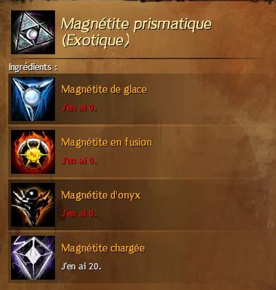Click the Magnétite prismatique item icon
276x290 pixels.
(x=33, y=32)
